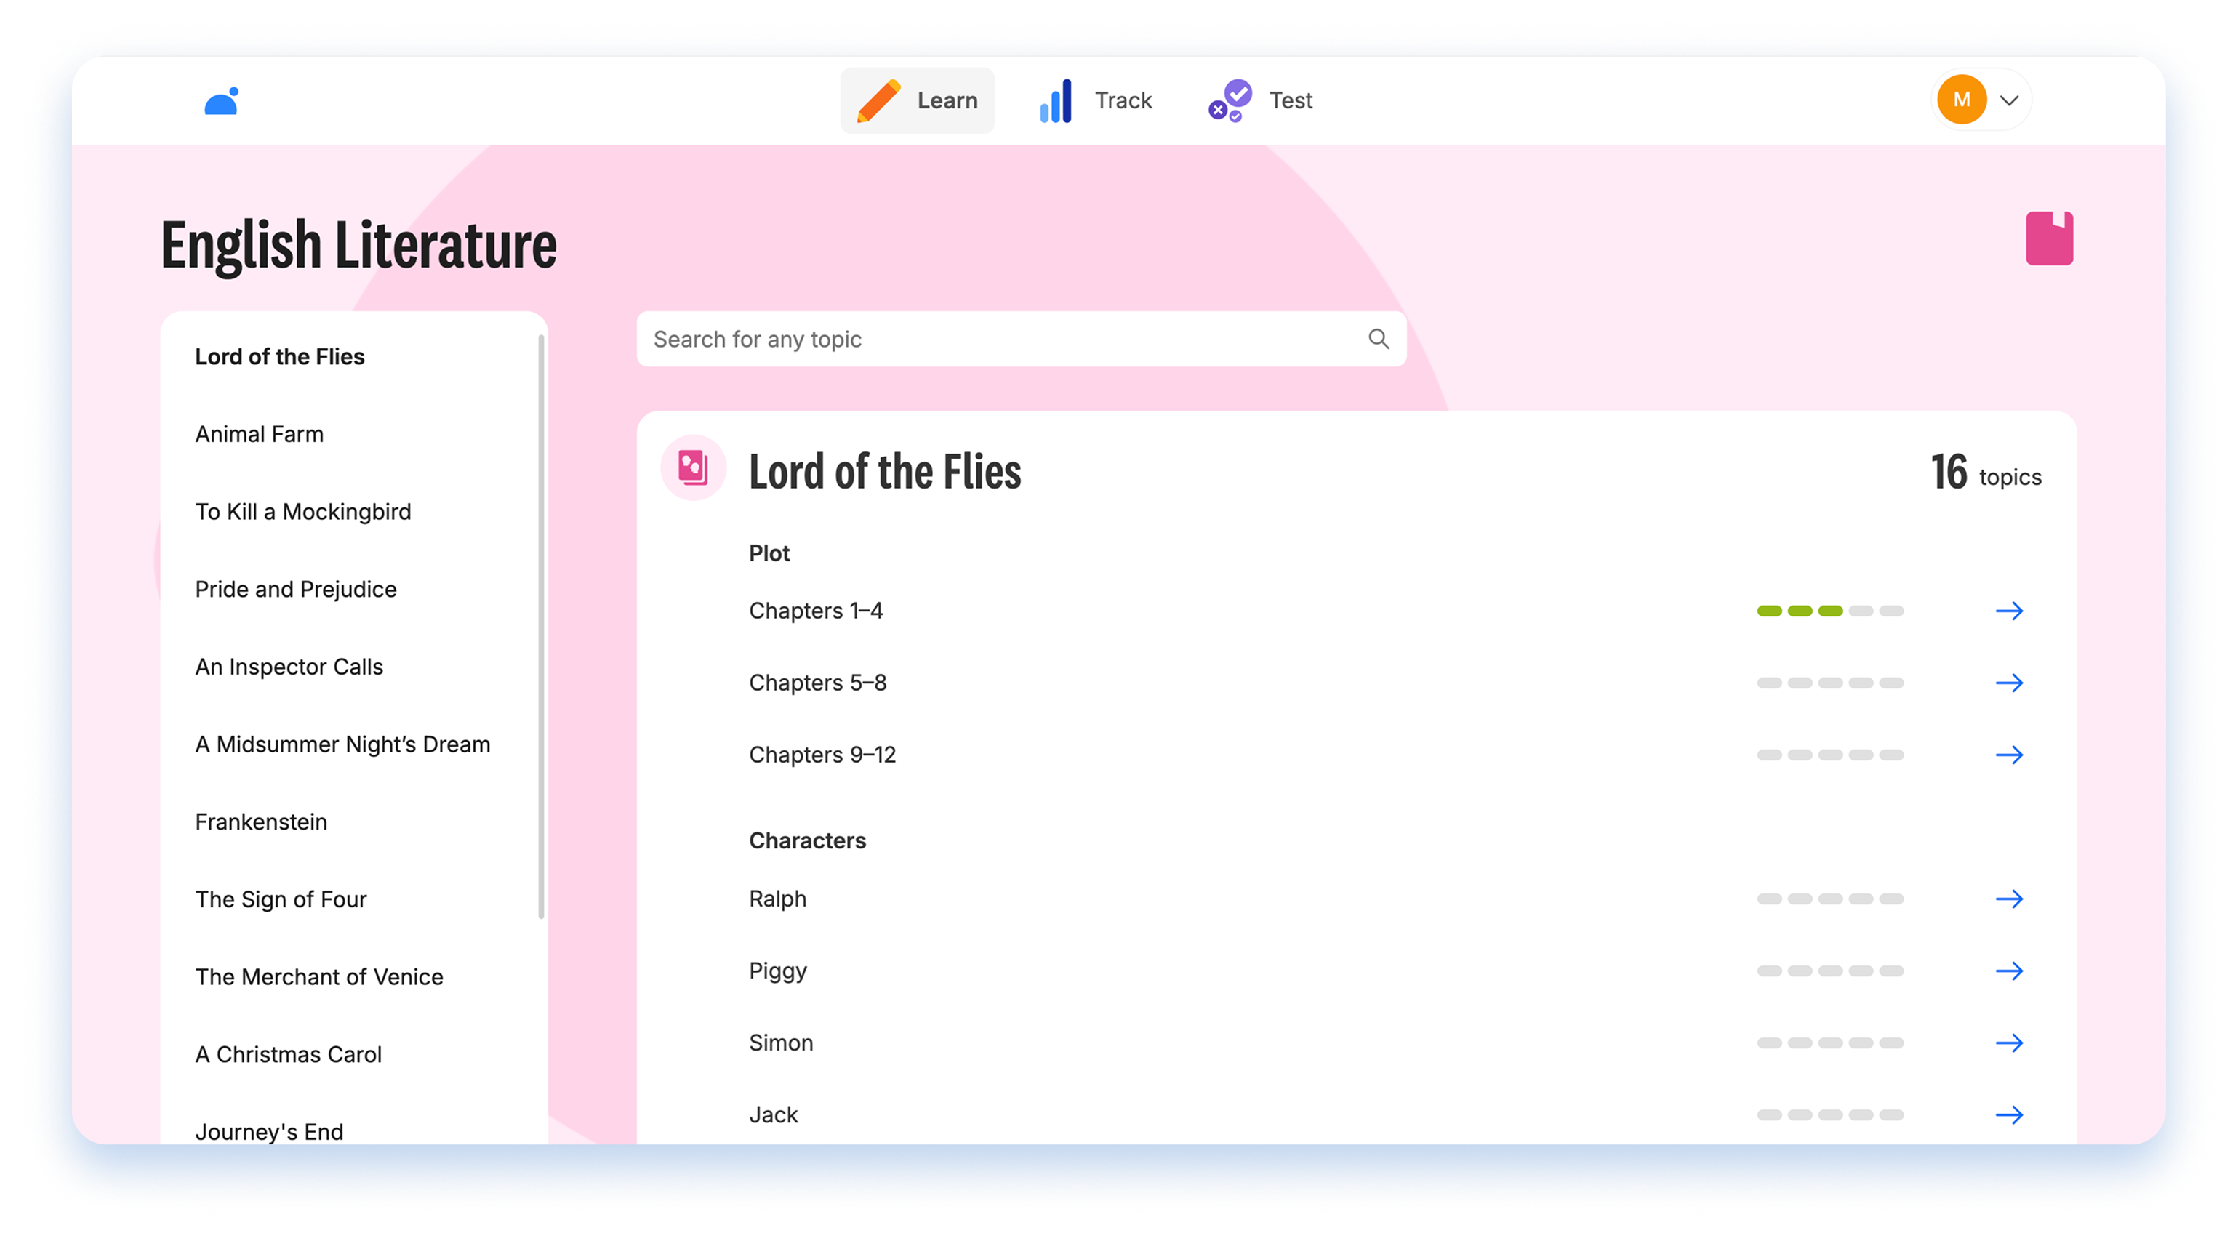Click the Lord of the Flies book icon

click(692, 468)
